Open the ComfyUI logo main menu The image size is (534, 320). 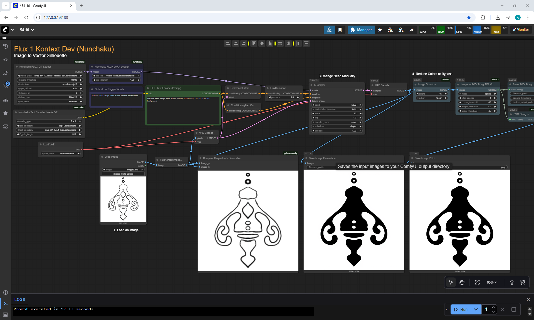5,30
